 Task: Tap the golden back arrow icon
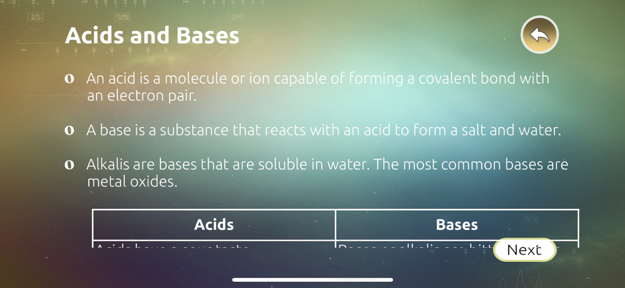click(x=539, y=35)
